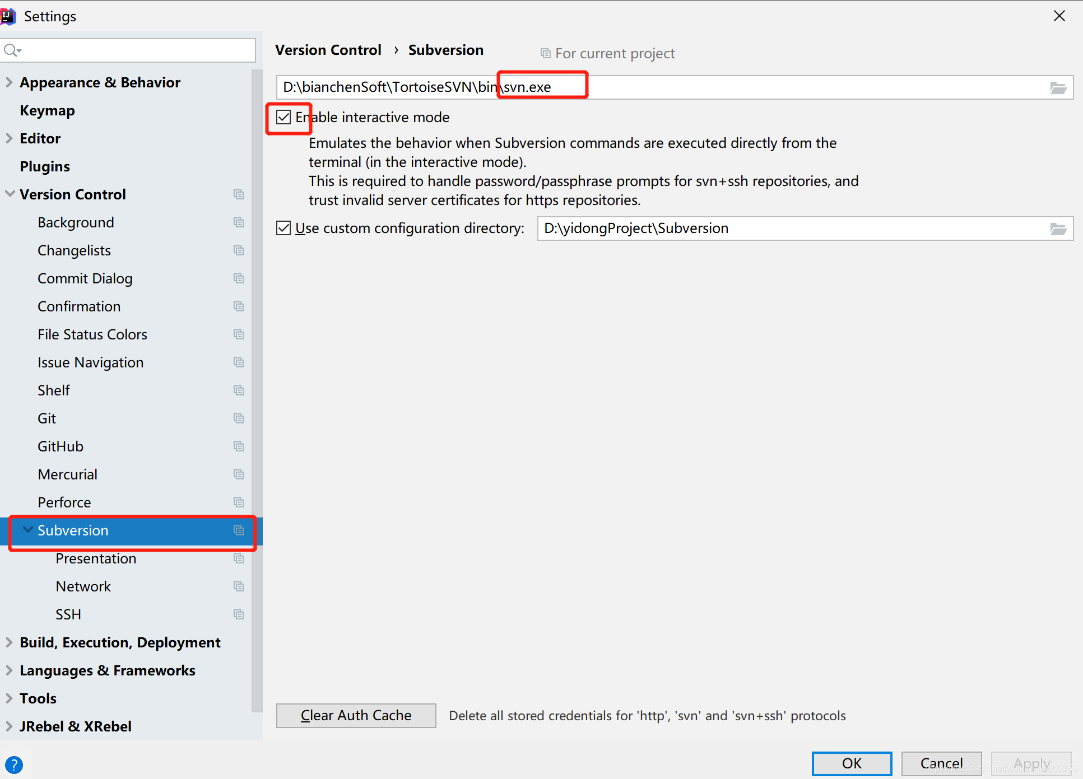Click inside the svn.exe path input field
Image resolution: width=1083 pixels, height=779 pixels.
(784, 87)
